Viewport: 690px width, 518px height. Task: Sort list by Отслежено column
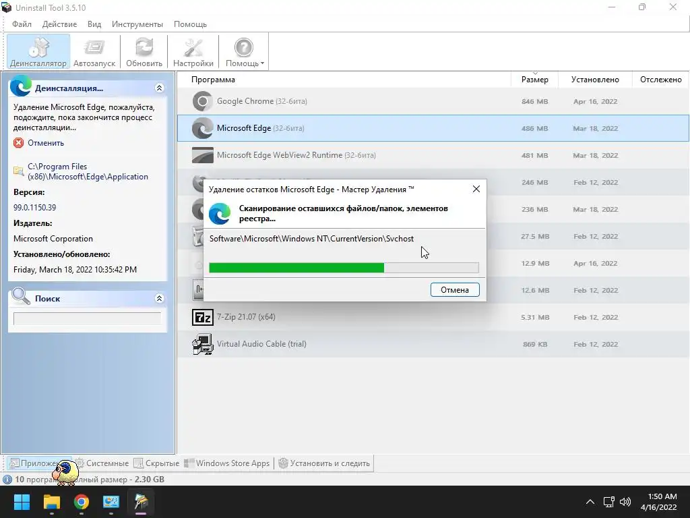(x=660, y=80)
